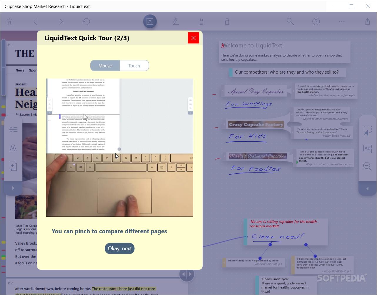
Task: Expand the left panel arrow
Action: pyautogui.click(x=13, y=188)
